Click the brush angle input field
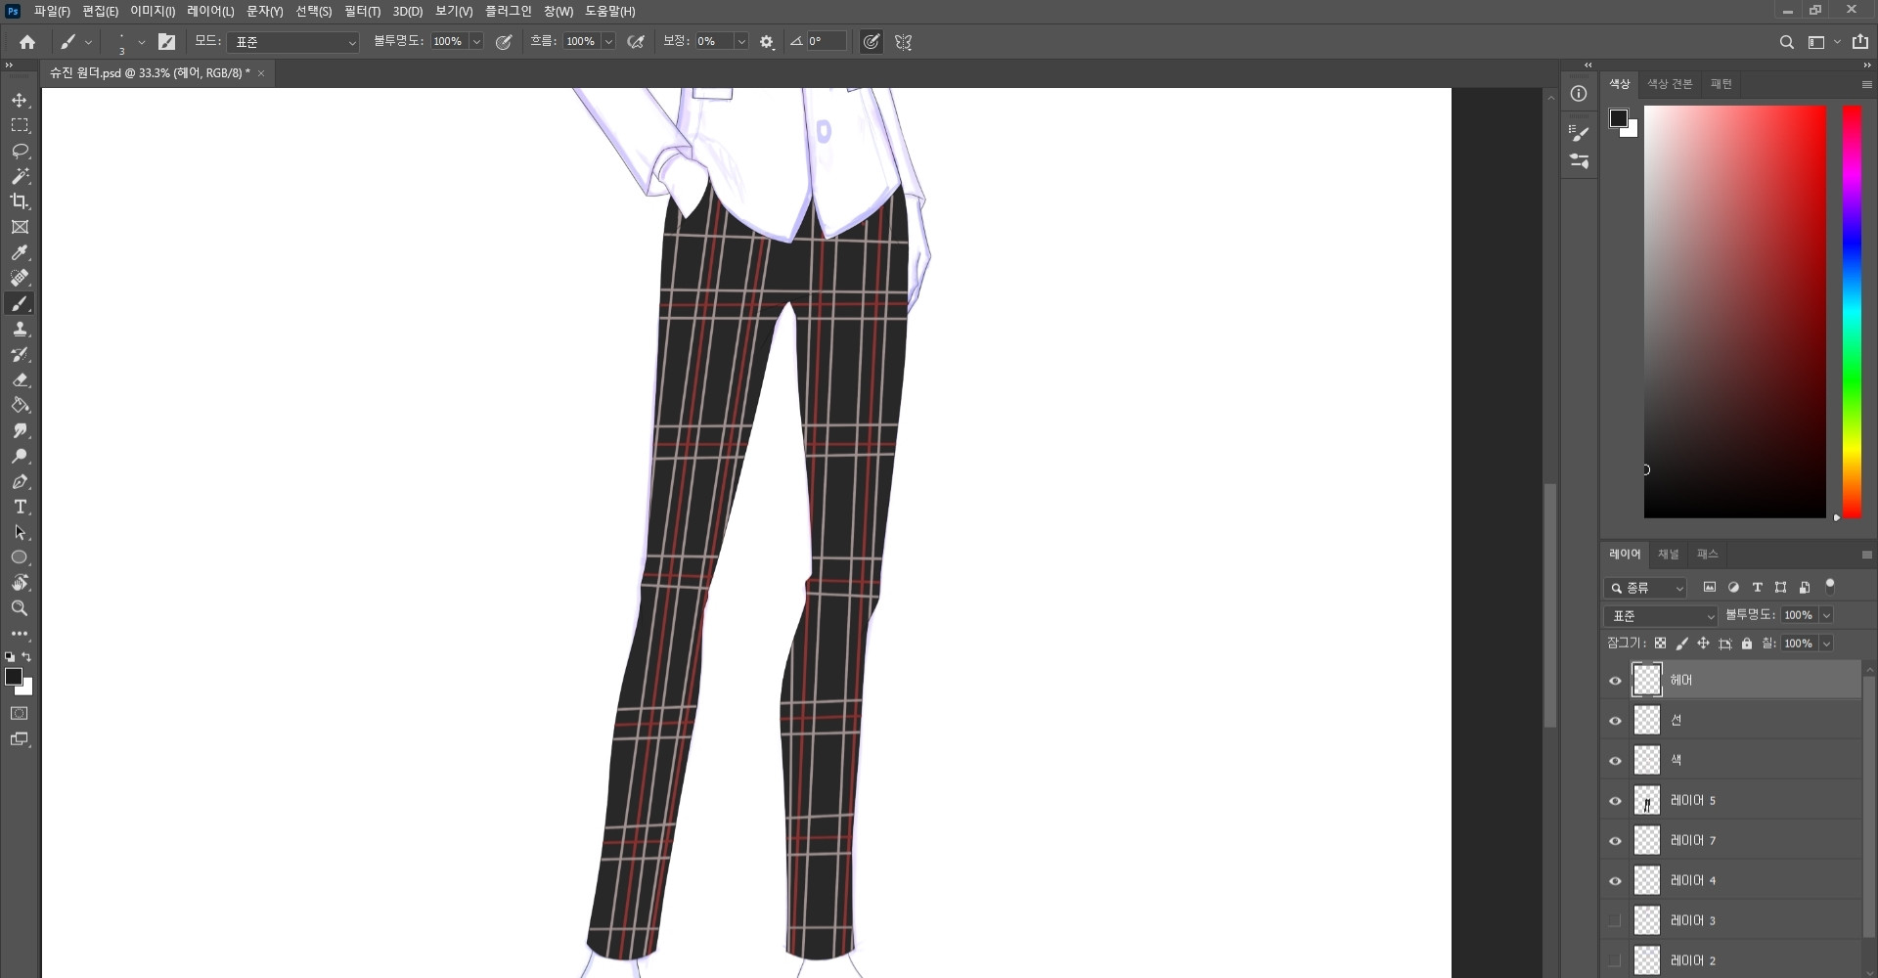The image size is (1878, 978). pyautogui.click(x=827, y=42)
